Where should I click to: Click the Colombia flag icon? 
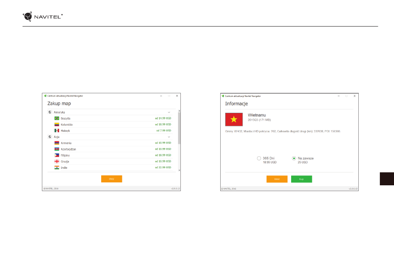[x=57, y=124]
